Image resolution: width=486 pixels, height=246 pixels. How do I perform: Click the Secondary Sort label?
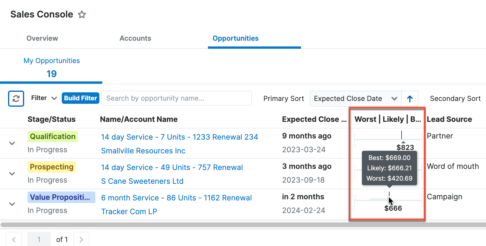(x=455, y=99)
